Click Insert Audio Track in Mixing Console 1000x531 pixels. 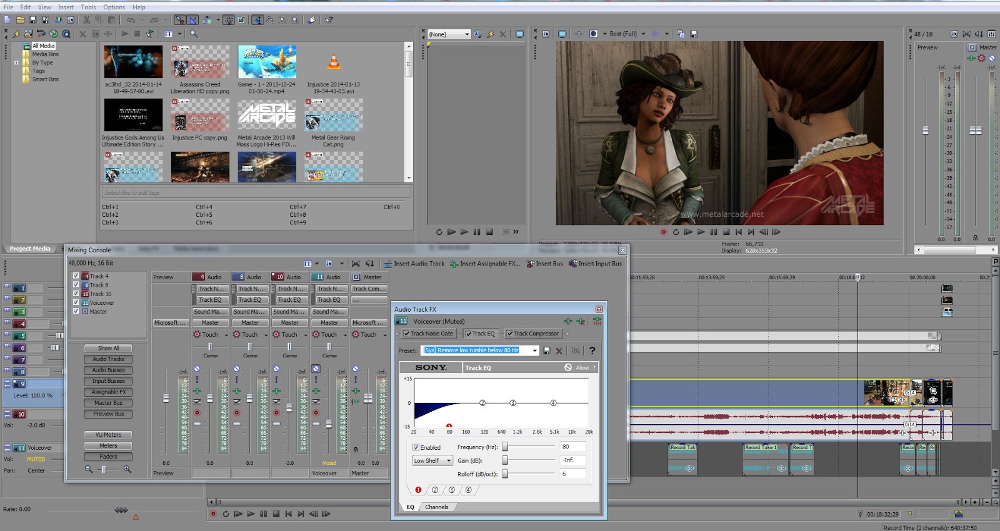(414, 264)
